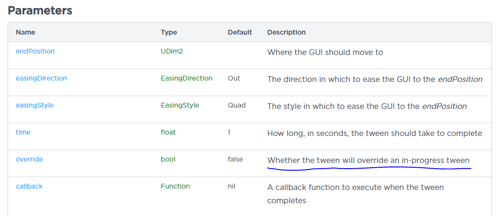Click the callback parameter link
This screenshot has width=502, height=216.
(29, 186)
